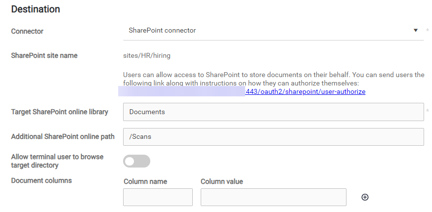
Task: Add a new document column row
Action: pyautogui.click(x=365, y=197)
